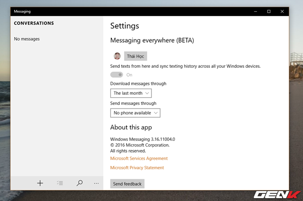Image resolution: width=303 pixels, height=201 pixels.
Task: Open search with magnifier icon
Action: pos(80,183)
